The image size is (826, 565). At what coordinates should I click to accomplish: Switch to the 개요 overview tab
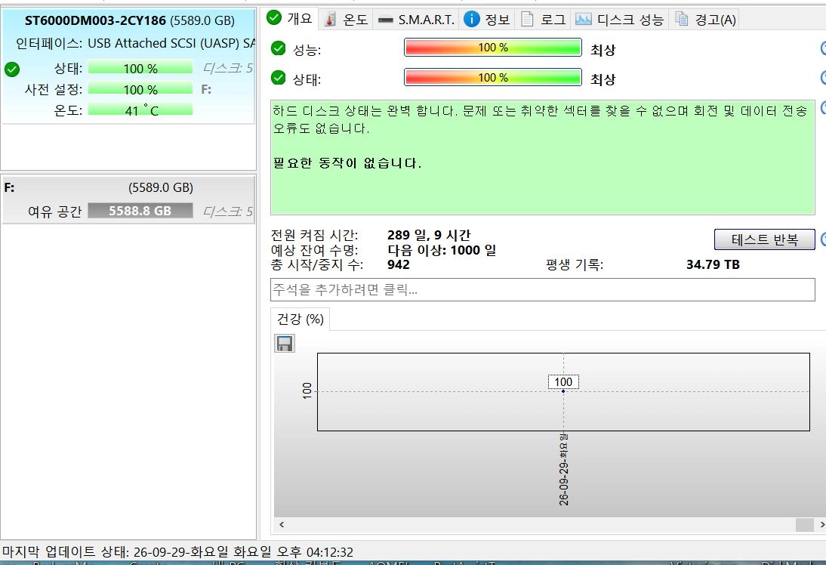point(290,19)
